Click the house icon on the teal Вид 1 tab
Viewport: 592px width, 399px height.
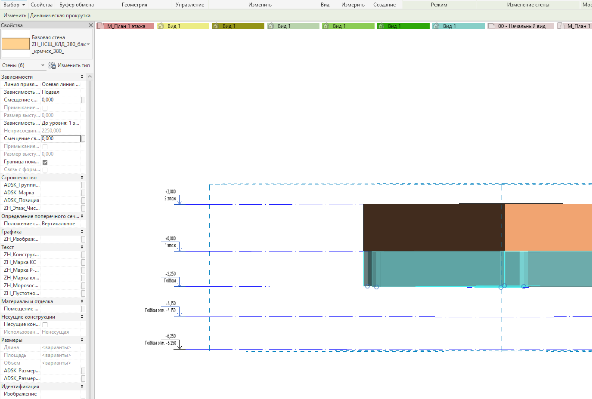[x=437, y=26]
